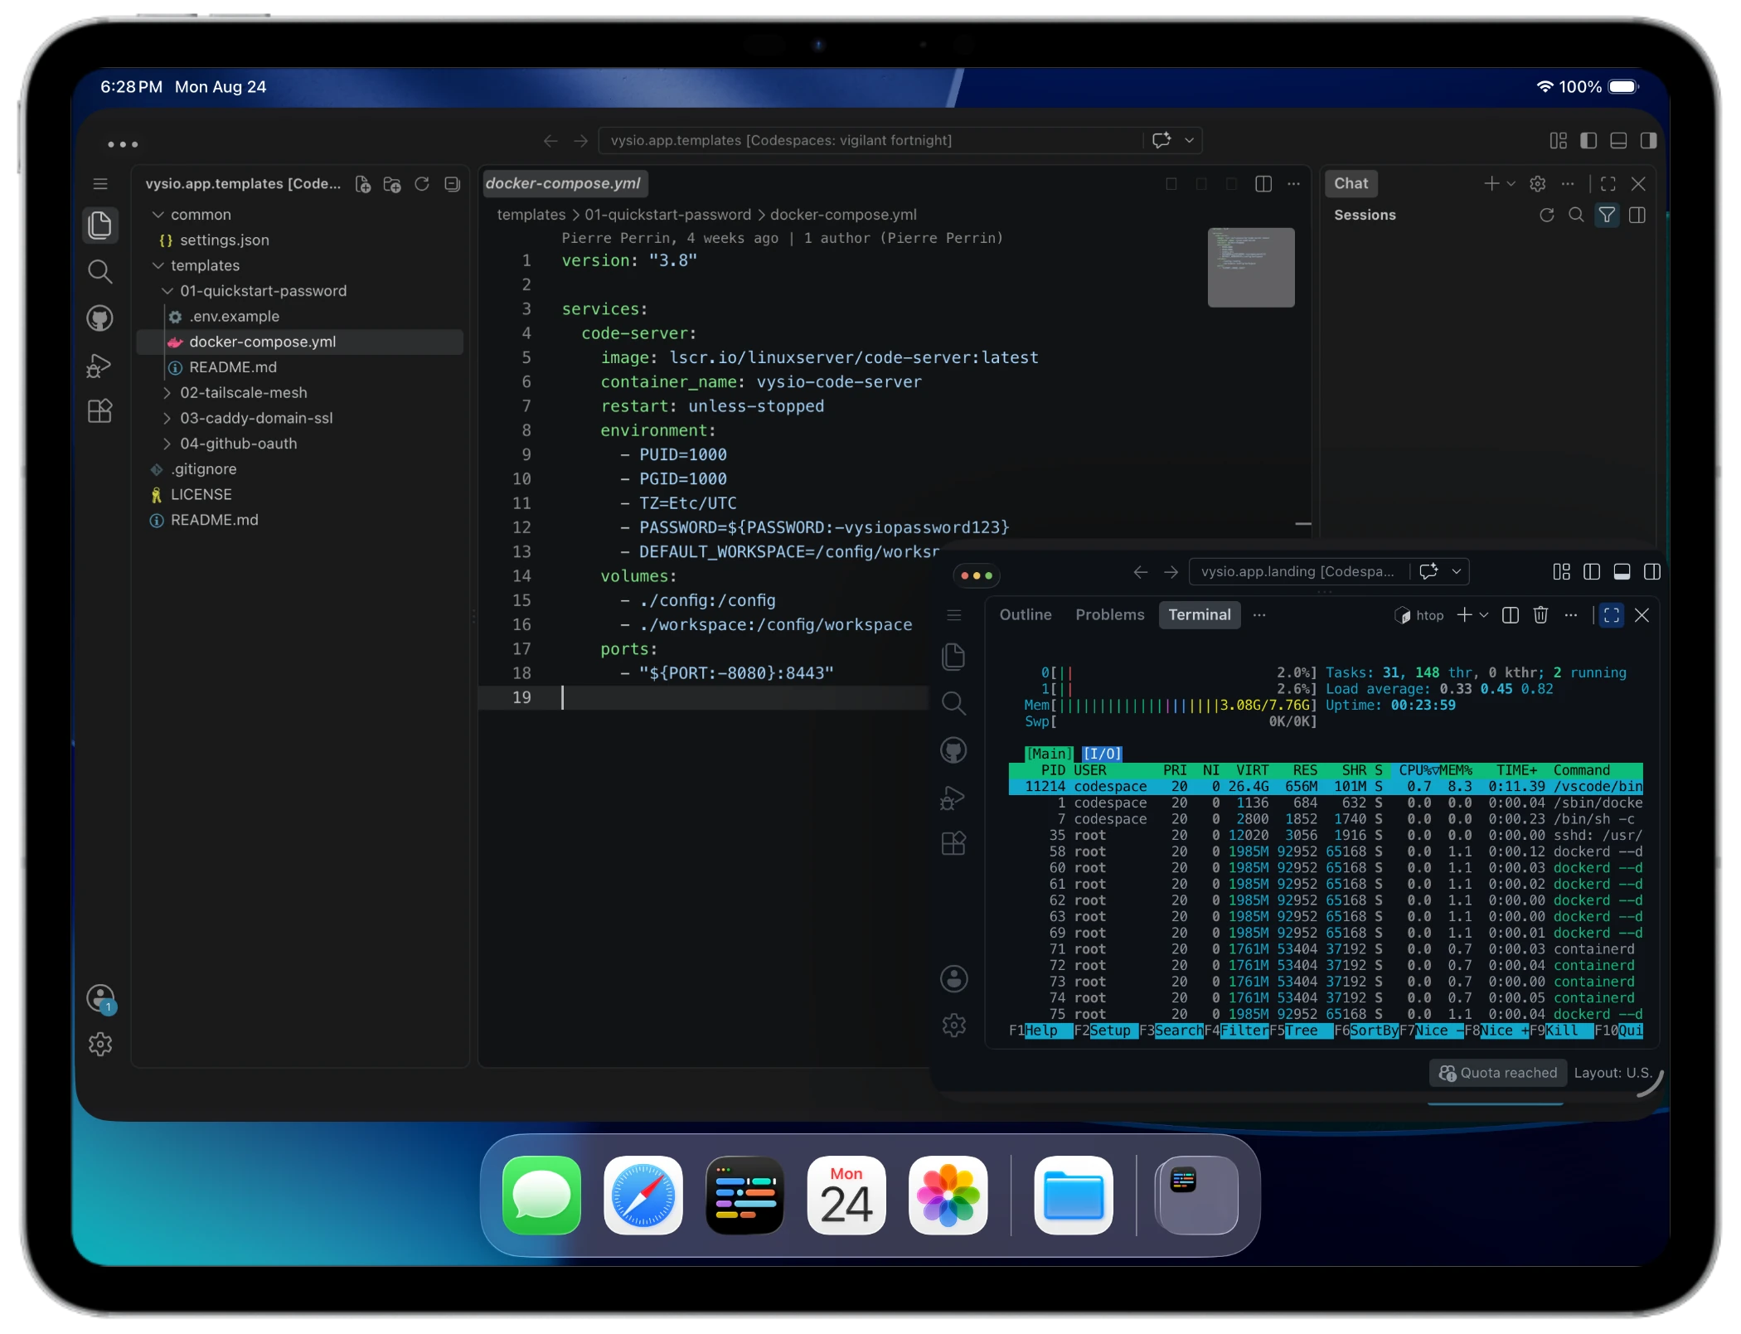Toggle panel in landing window title bar

(x=1622, y=572)
